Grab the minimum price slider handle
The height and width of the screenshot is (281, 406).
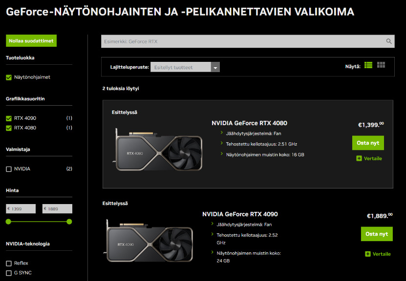coord(8,222)
